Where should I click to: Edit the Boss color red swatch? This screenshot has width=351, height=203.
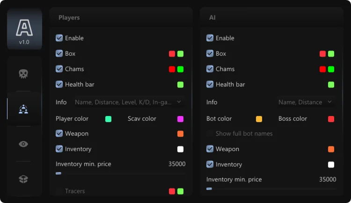(x=331, y=119)
